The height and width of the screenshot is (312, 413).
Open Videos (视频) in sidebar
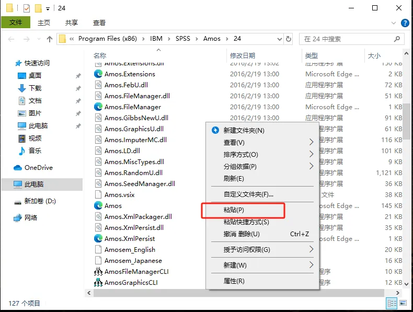(x=35, y=138)
